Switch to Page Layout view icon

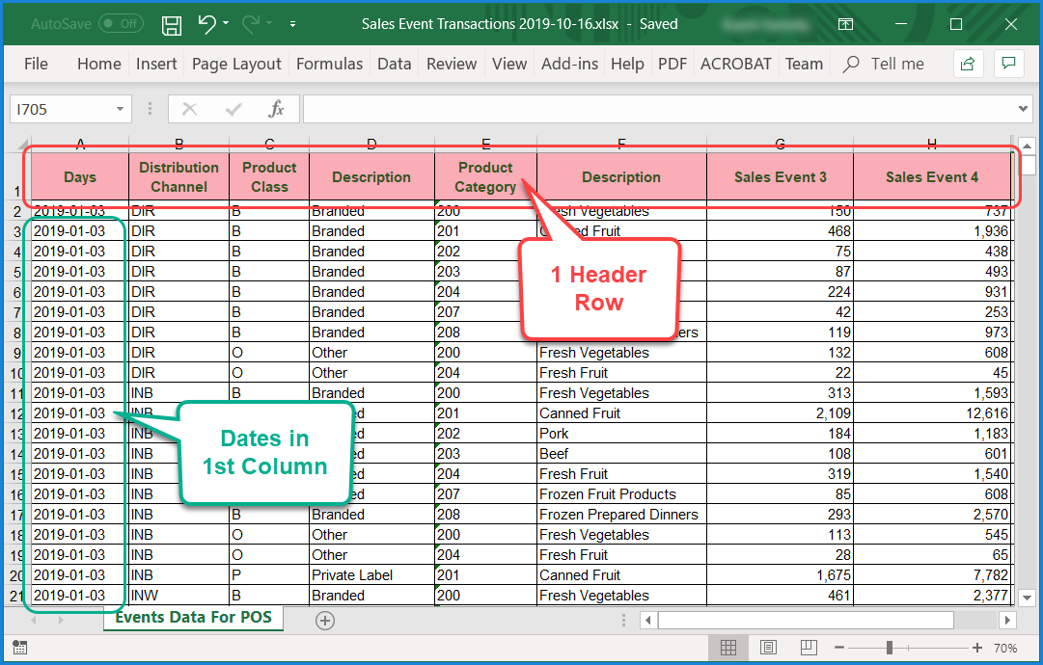[768, 648]
